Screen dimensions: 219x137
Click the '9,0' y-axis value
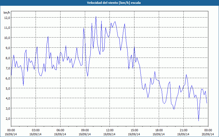tap(8, 48)
